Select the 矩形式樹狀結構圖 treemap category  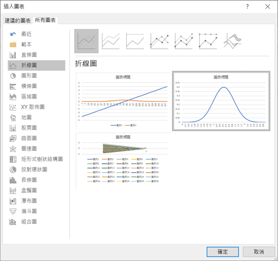click(x=37, y=159)
